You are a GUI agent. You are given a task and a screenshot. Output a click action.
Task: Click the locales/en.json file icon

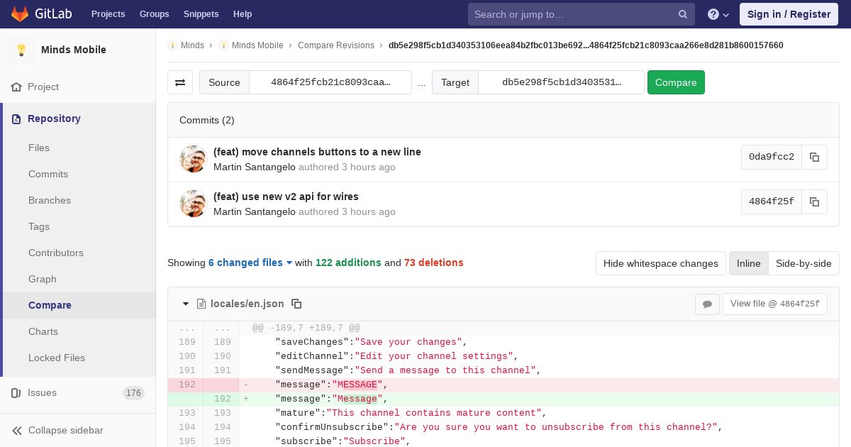click(201, 304)
